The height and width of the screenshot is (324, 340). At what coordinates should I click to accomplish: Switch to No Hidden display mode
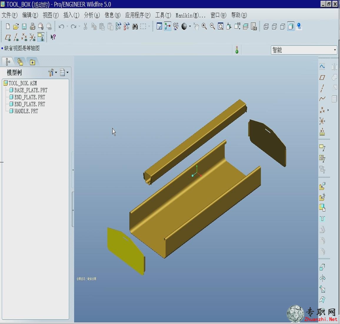[283, 26]
